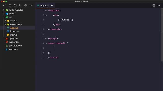Click the window title 'App.vue — vue-vite'
Screen dimensions: 163x91
(x=81, y=2)
